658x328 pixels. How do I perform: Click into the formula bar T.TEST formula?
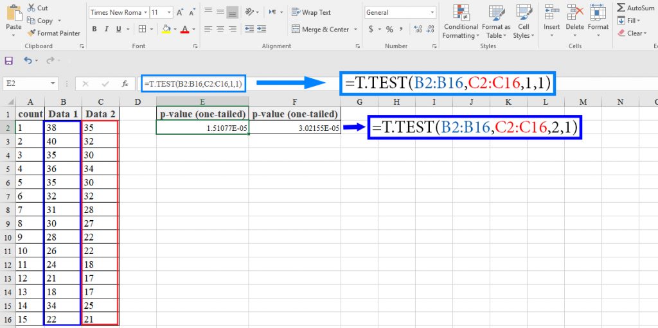click(x=193, y=83)
